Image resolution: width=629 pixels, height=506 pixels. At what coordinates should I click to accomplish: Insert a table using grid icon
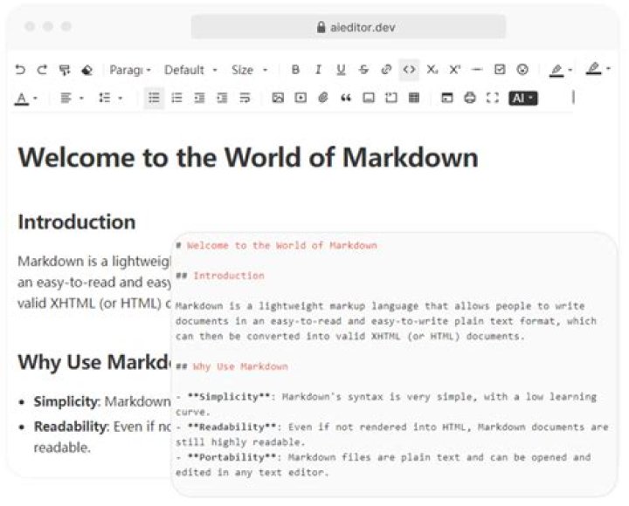[414, 99]
